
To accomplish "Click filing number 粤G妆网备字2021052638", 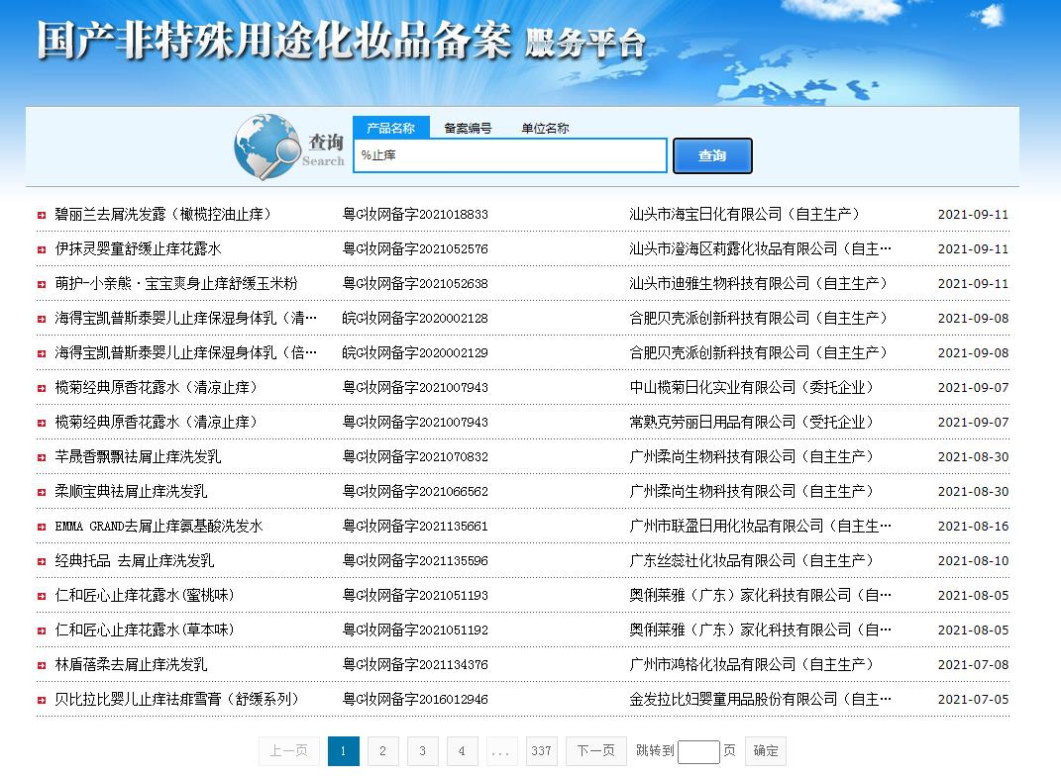I will 415,283.
